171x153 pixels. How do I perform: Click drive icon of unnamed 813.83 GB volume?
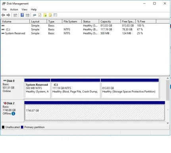coord(3,25)
